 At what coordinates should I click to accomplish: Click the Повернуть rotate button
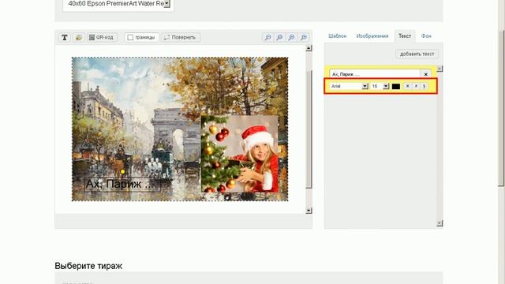tap(181, 37)
